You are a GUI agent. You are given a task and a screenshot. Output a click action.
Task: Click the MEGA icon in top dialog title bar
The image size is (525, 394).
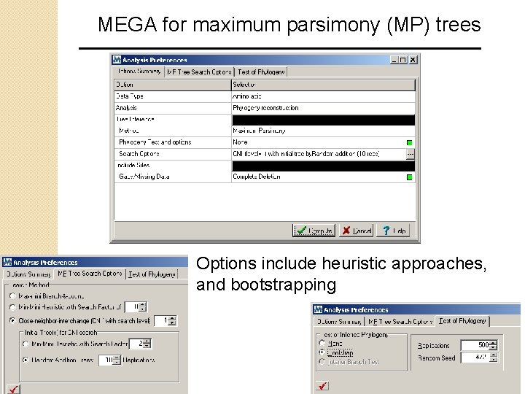[x=117, y=60]
